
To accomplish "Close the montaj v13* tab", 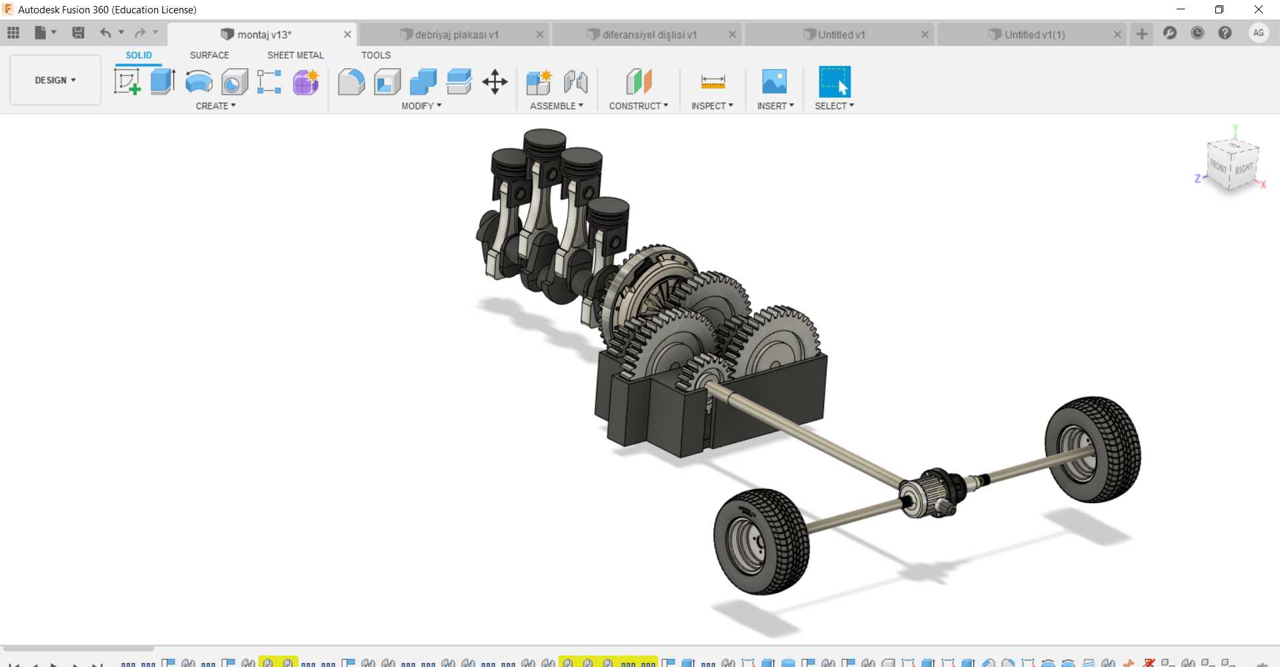I will 347,35.
